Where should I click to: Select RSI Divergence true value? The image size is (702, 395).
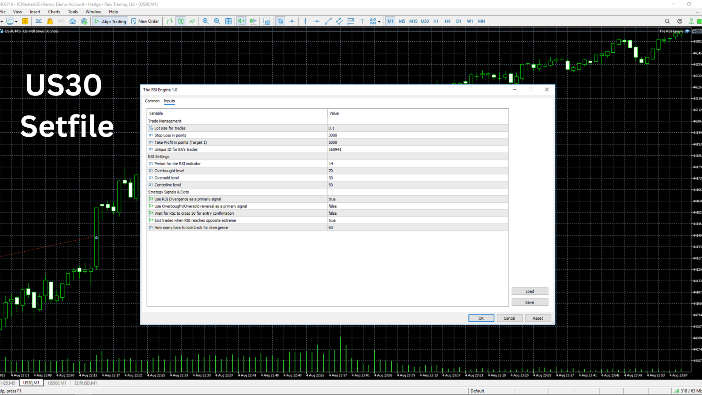pos(418,199)
